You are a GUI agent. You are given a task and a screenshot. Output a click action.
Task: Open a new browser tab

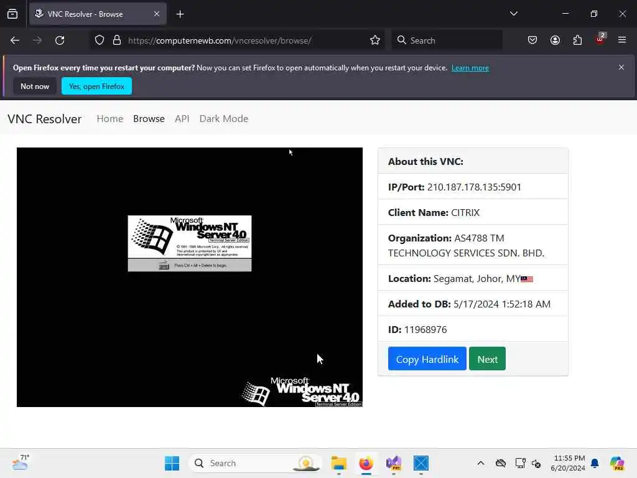click(180, 14)
